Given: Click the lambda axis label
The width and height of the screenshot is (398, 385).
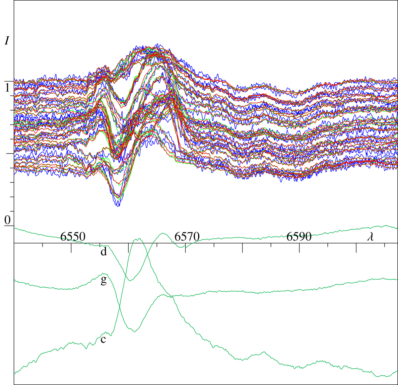Looking at the screenshot, I should point(370,237).
